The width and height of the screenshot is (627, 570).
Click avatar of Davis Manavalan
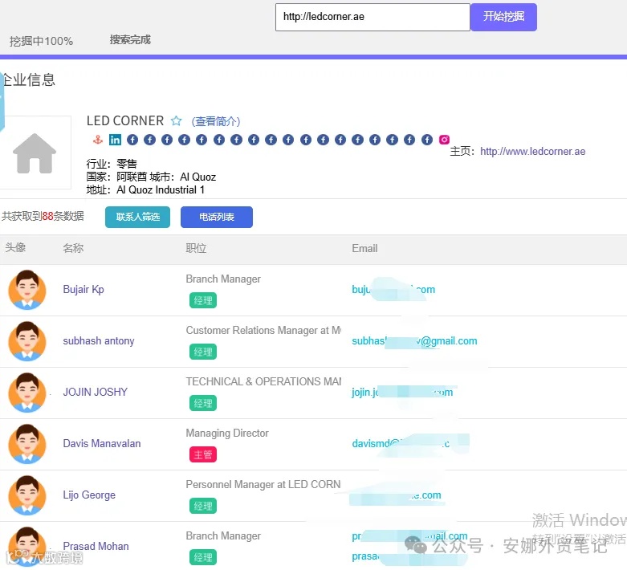click(x=27, y=444)
